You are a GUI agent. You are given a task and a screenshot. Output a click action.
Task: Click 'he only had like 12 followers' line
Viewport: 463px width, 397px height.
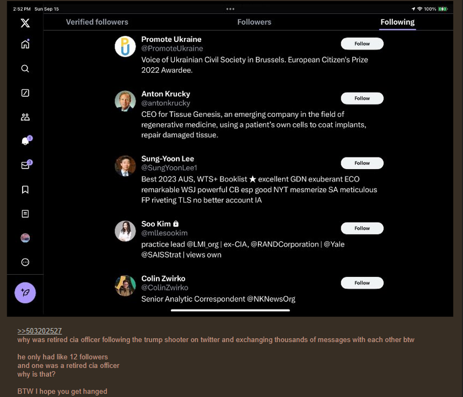(x=63, y=357)
